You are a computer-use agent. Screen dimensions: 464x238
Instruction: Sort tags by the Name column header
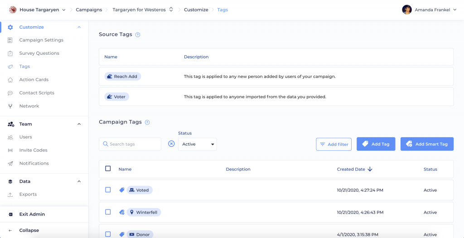coord(125,169)
